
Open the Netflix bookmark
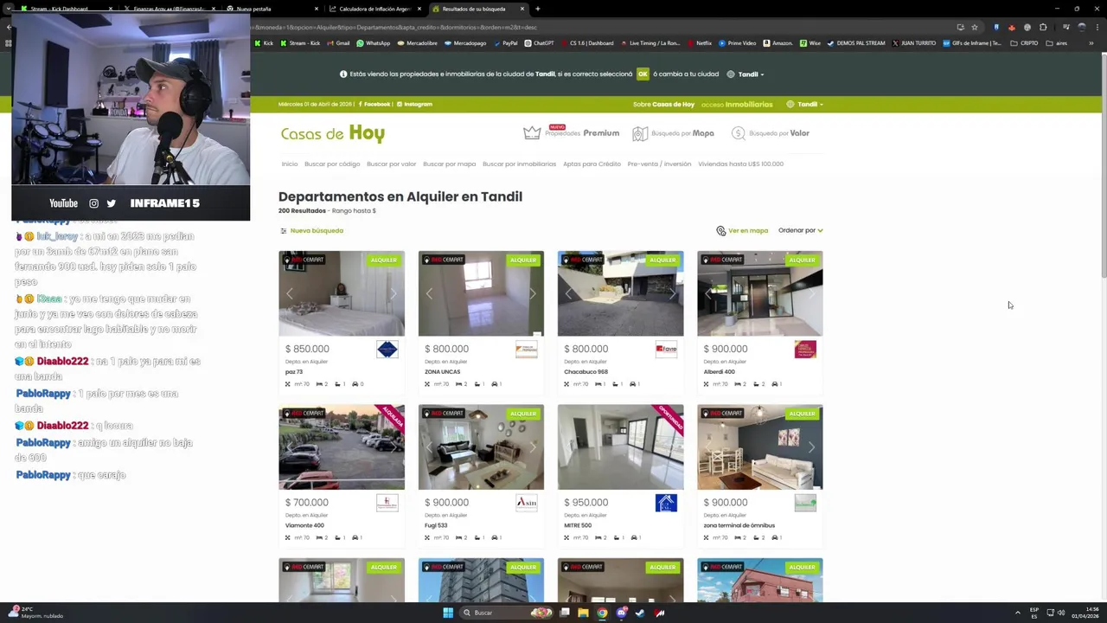tap(699, 43)
